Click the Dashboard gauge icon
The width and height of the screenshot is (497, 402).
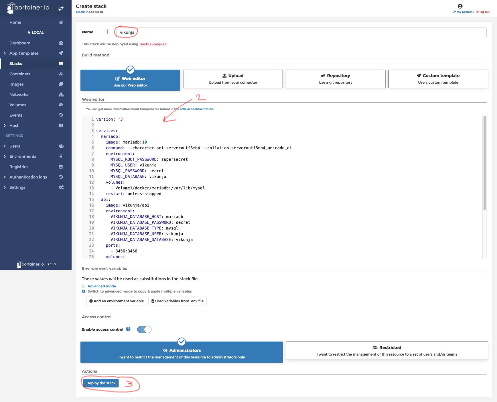61,43
